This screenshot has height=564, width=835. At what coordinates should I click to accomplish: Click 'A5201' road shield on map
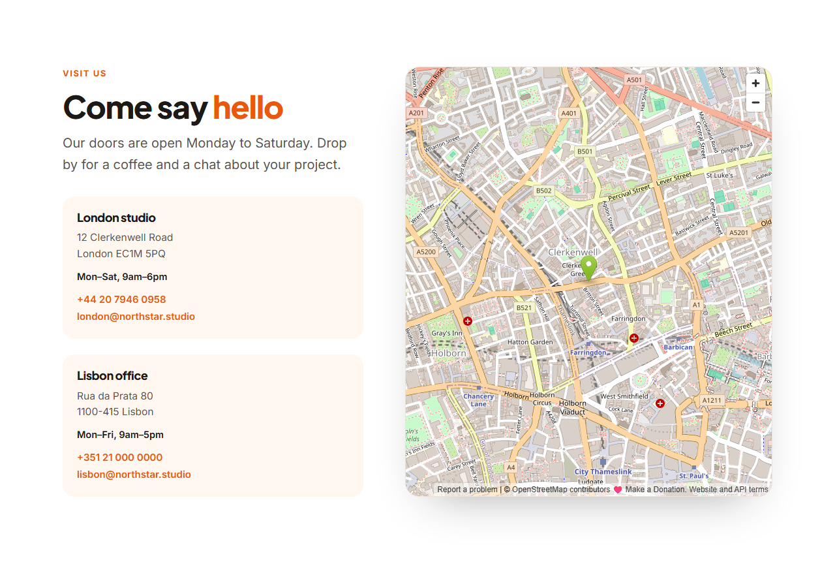click(x=739, y=232)
